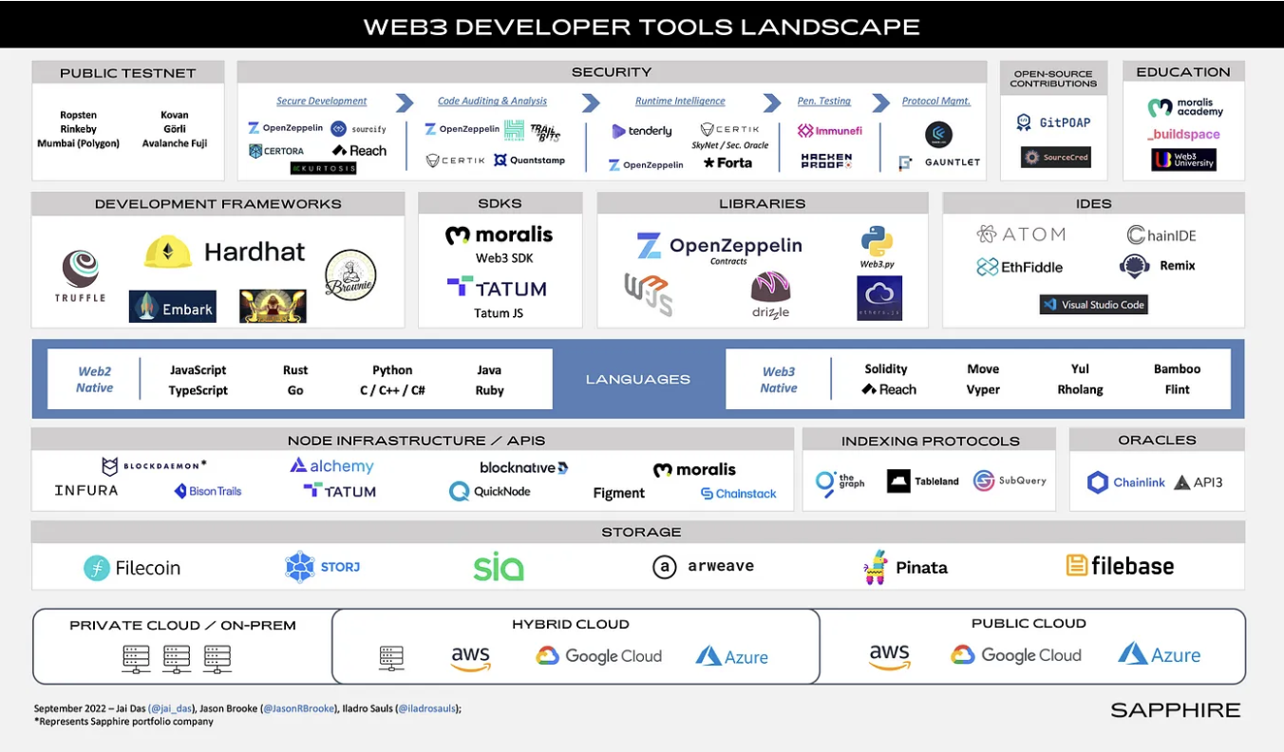Select the API3 logo
Screen dimensions: 1284x752
click(x=1199, y=482)
